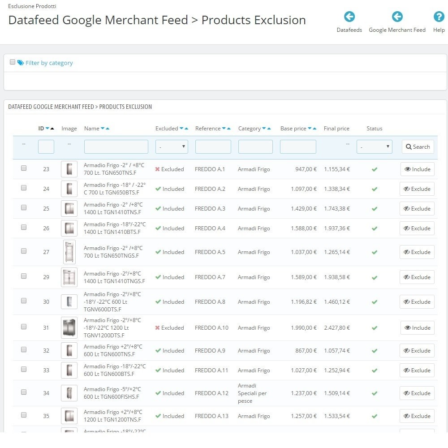Click the Datafeeds back arrow icon
The image size is (448, 448).
349,17
